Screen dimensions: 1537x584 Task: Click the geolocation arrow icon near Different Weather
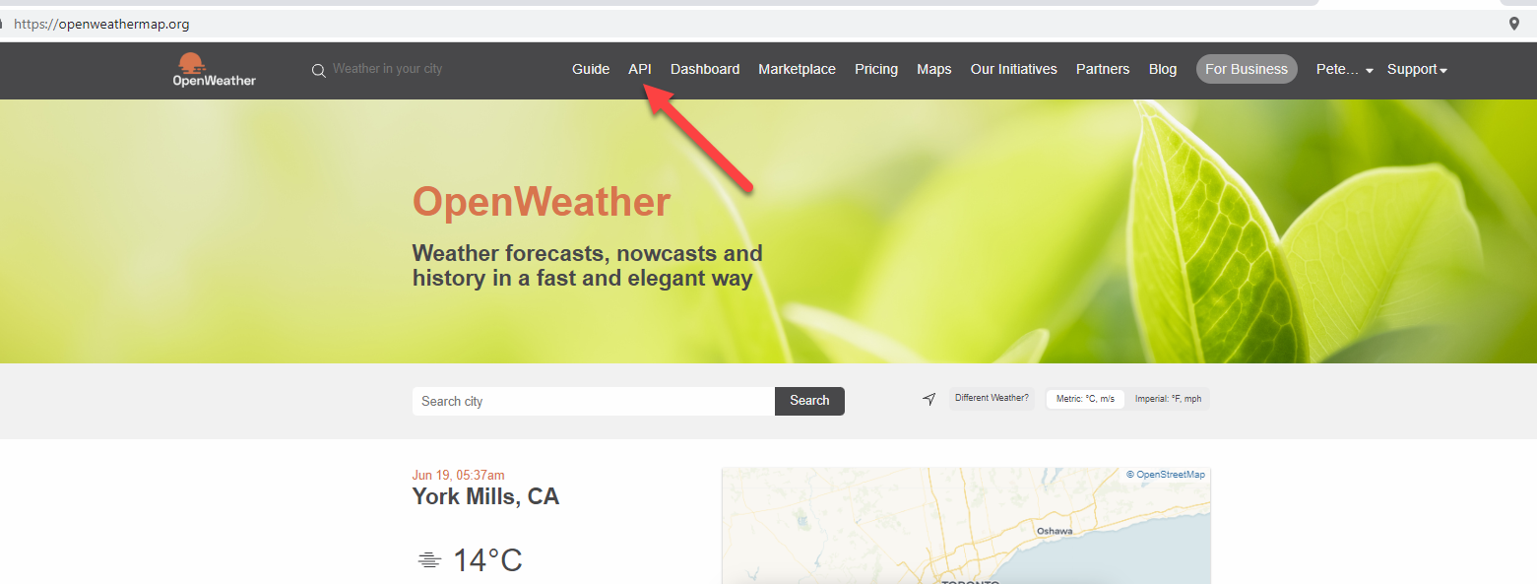click(x=929, y=399)
